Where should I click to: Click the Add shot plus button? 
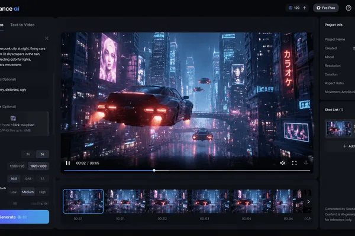[344, 146]
